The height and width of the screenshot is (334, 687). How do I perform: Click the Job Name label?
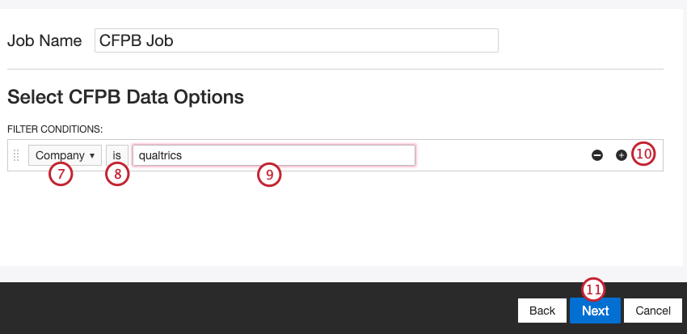(x=44, y=41)
